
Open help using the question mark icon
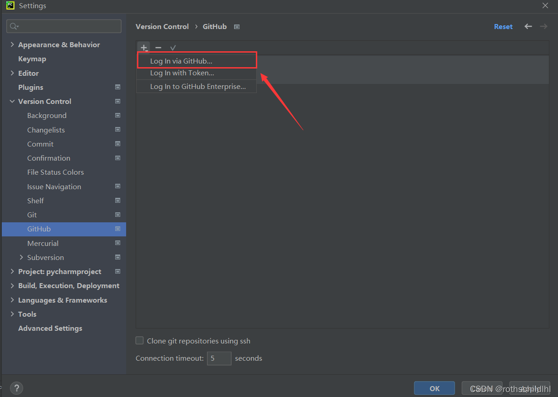(x=16, y=388)
